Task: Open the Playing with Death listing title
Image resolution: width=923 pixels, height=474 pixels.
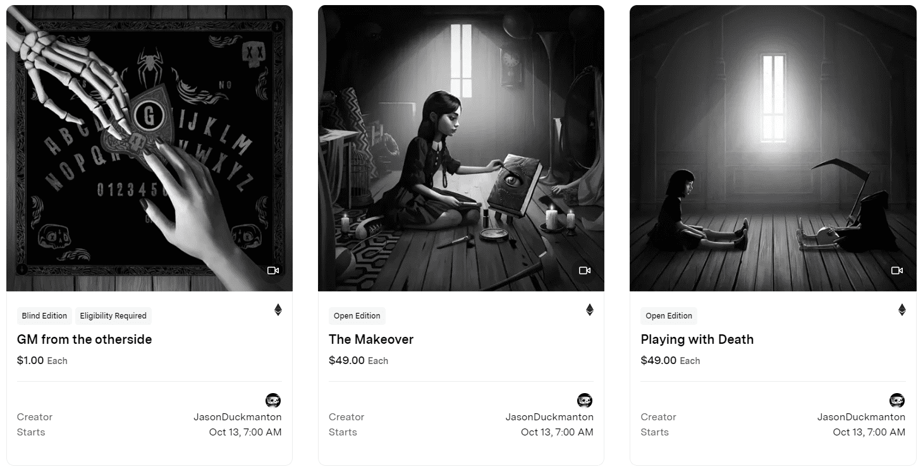Action: (697, 339)
